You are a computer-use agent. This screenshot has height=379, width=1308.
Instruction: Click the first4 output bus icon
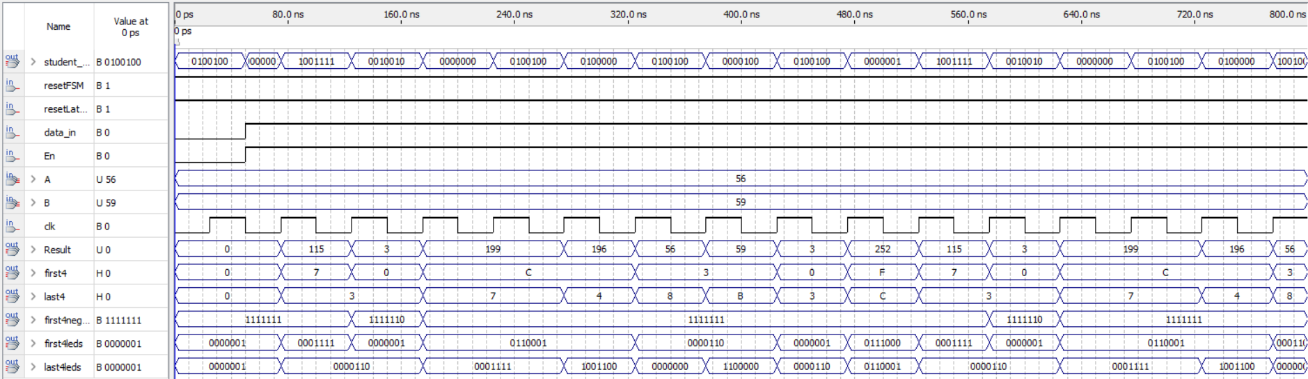click(12, 273)
